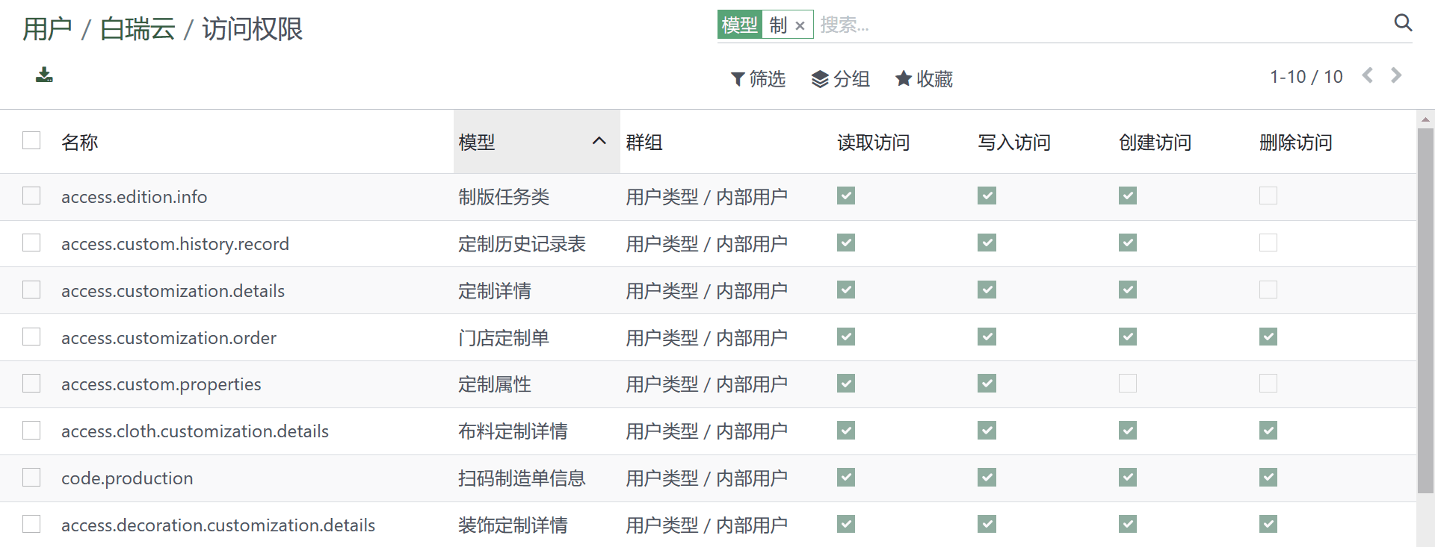Viewport: 1435px width, 547px height.
Task: Select row access.decoration.customization.details checkbox
Action: point(31,524)
